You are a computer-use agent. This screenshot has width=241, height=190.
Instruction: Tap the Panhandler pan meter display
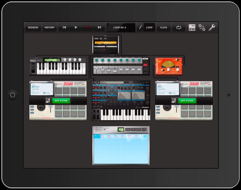pos(169,64)
